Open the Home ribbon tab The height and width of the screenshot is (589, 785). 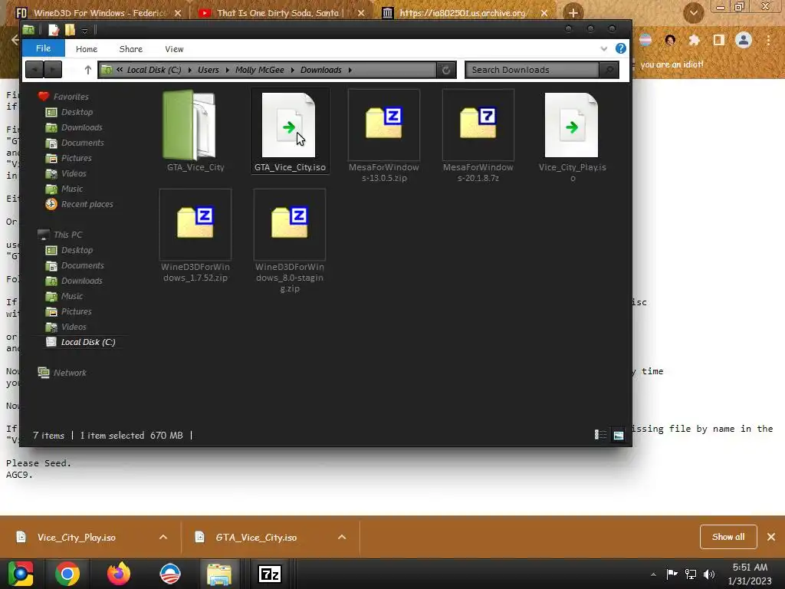87,49
